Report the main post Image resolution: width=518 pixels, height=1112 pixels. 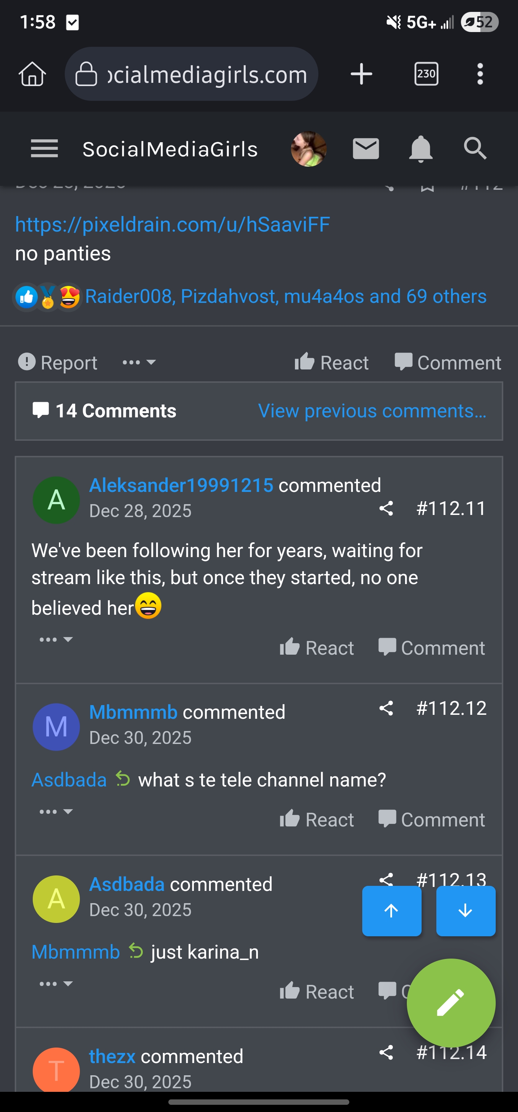point(58,362)
